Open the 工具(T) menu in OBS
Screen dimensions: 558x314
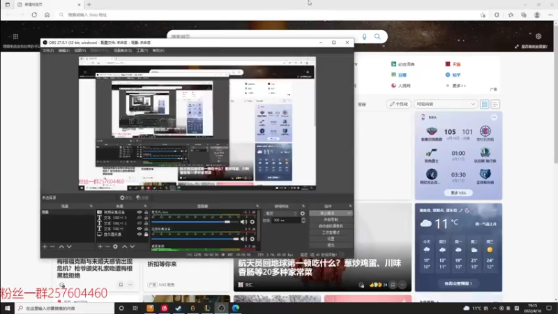[x=142, y=50]
